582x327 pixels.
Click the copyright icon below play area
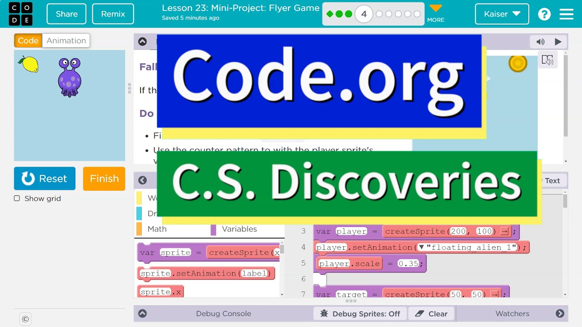pos(25,319)
